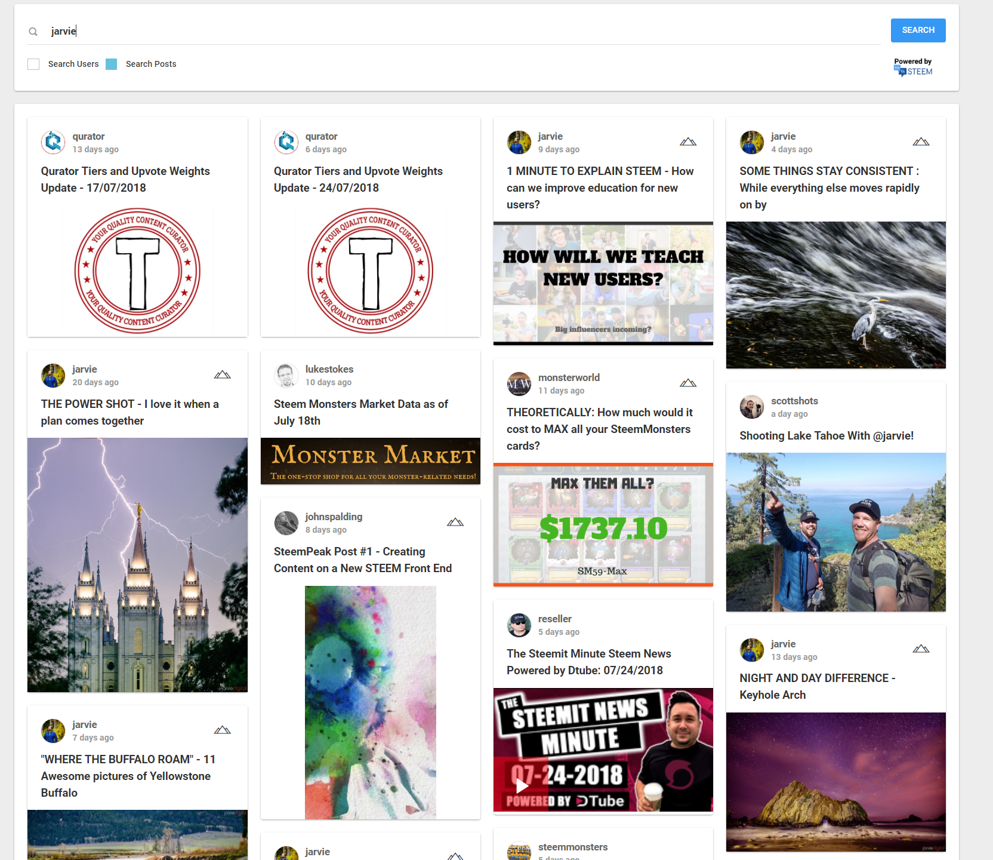Click the '13 days ago' timestamp under qurator

(95, 149)
